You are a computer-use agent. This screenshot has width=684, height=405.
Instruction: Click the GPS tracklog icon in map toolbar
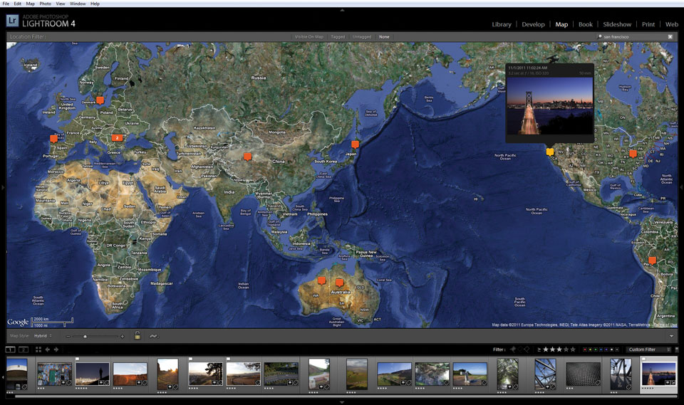[153, 336]
